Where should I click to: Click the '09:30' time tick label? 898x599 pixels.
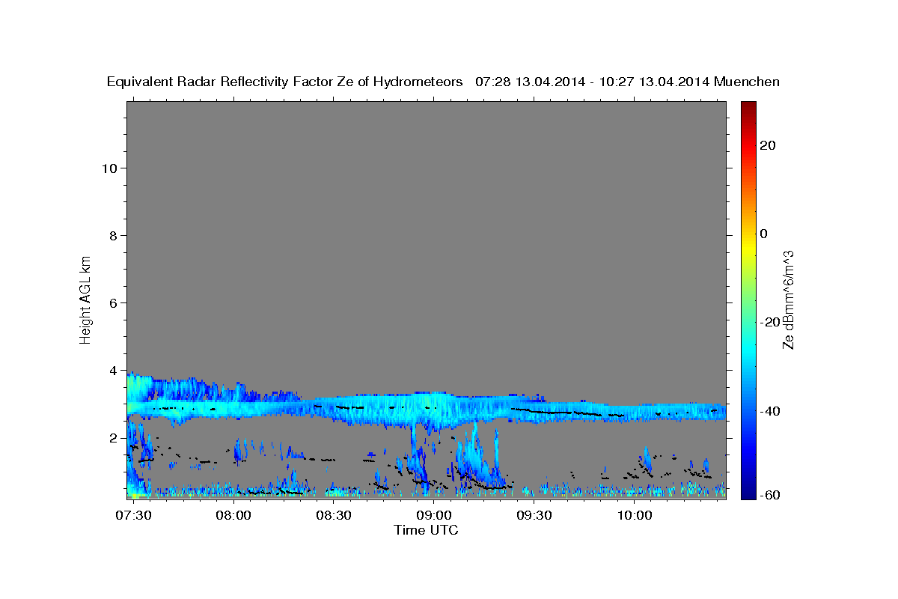[x=534, y=516]
